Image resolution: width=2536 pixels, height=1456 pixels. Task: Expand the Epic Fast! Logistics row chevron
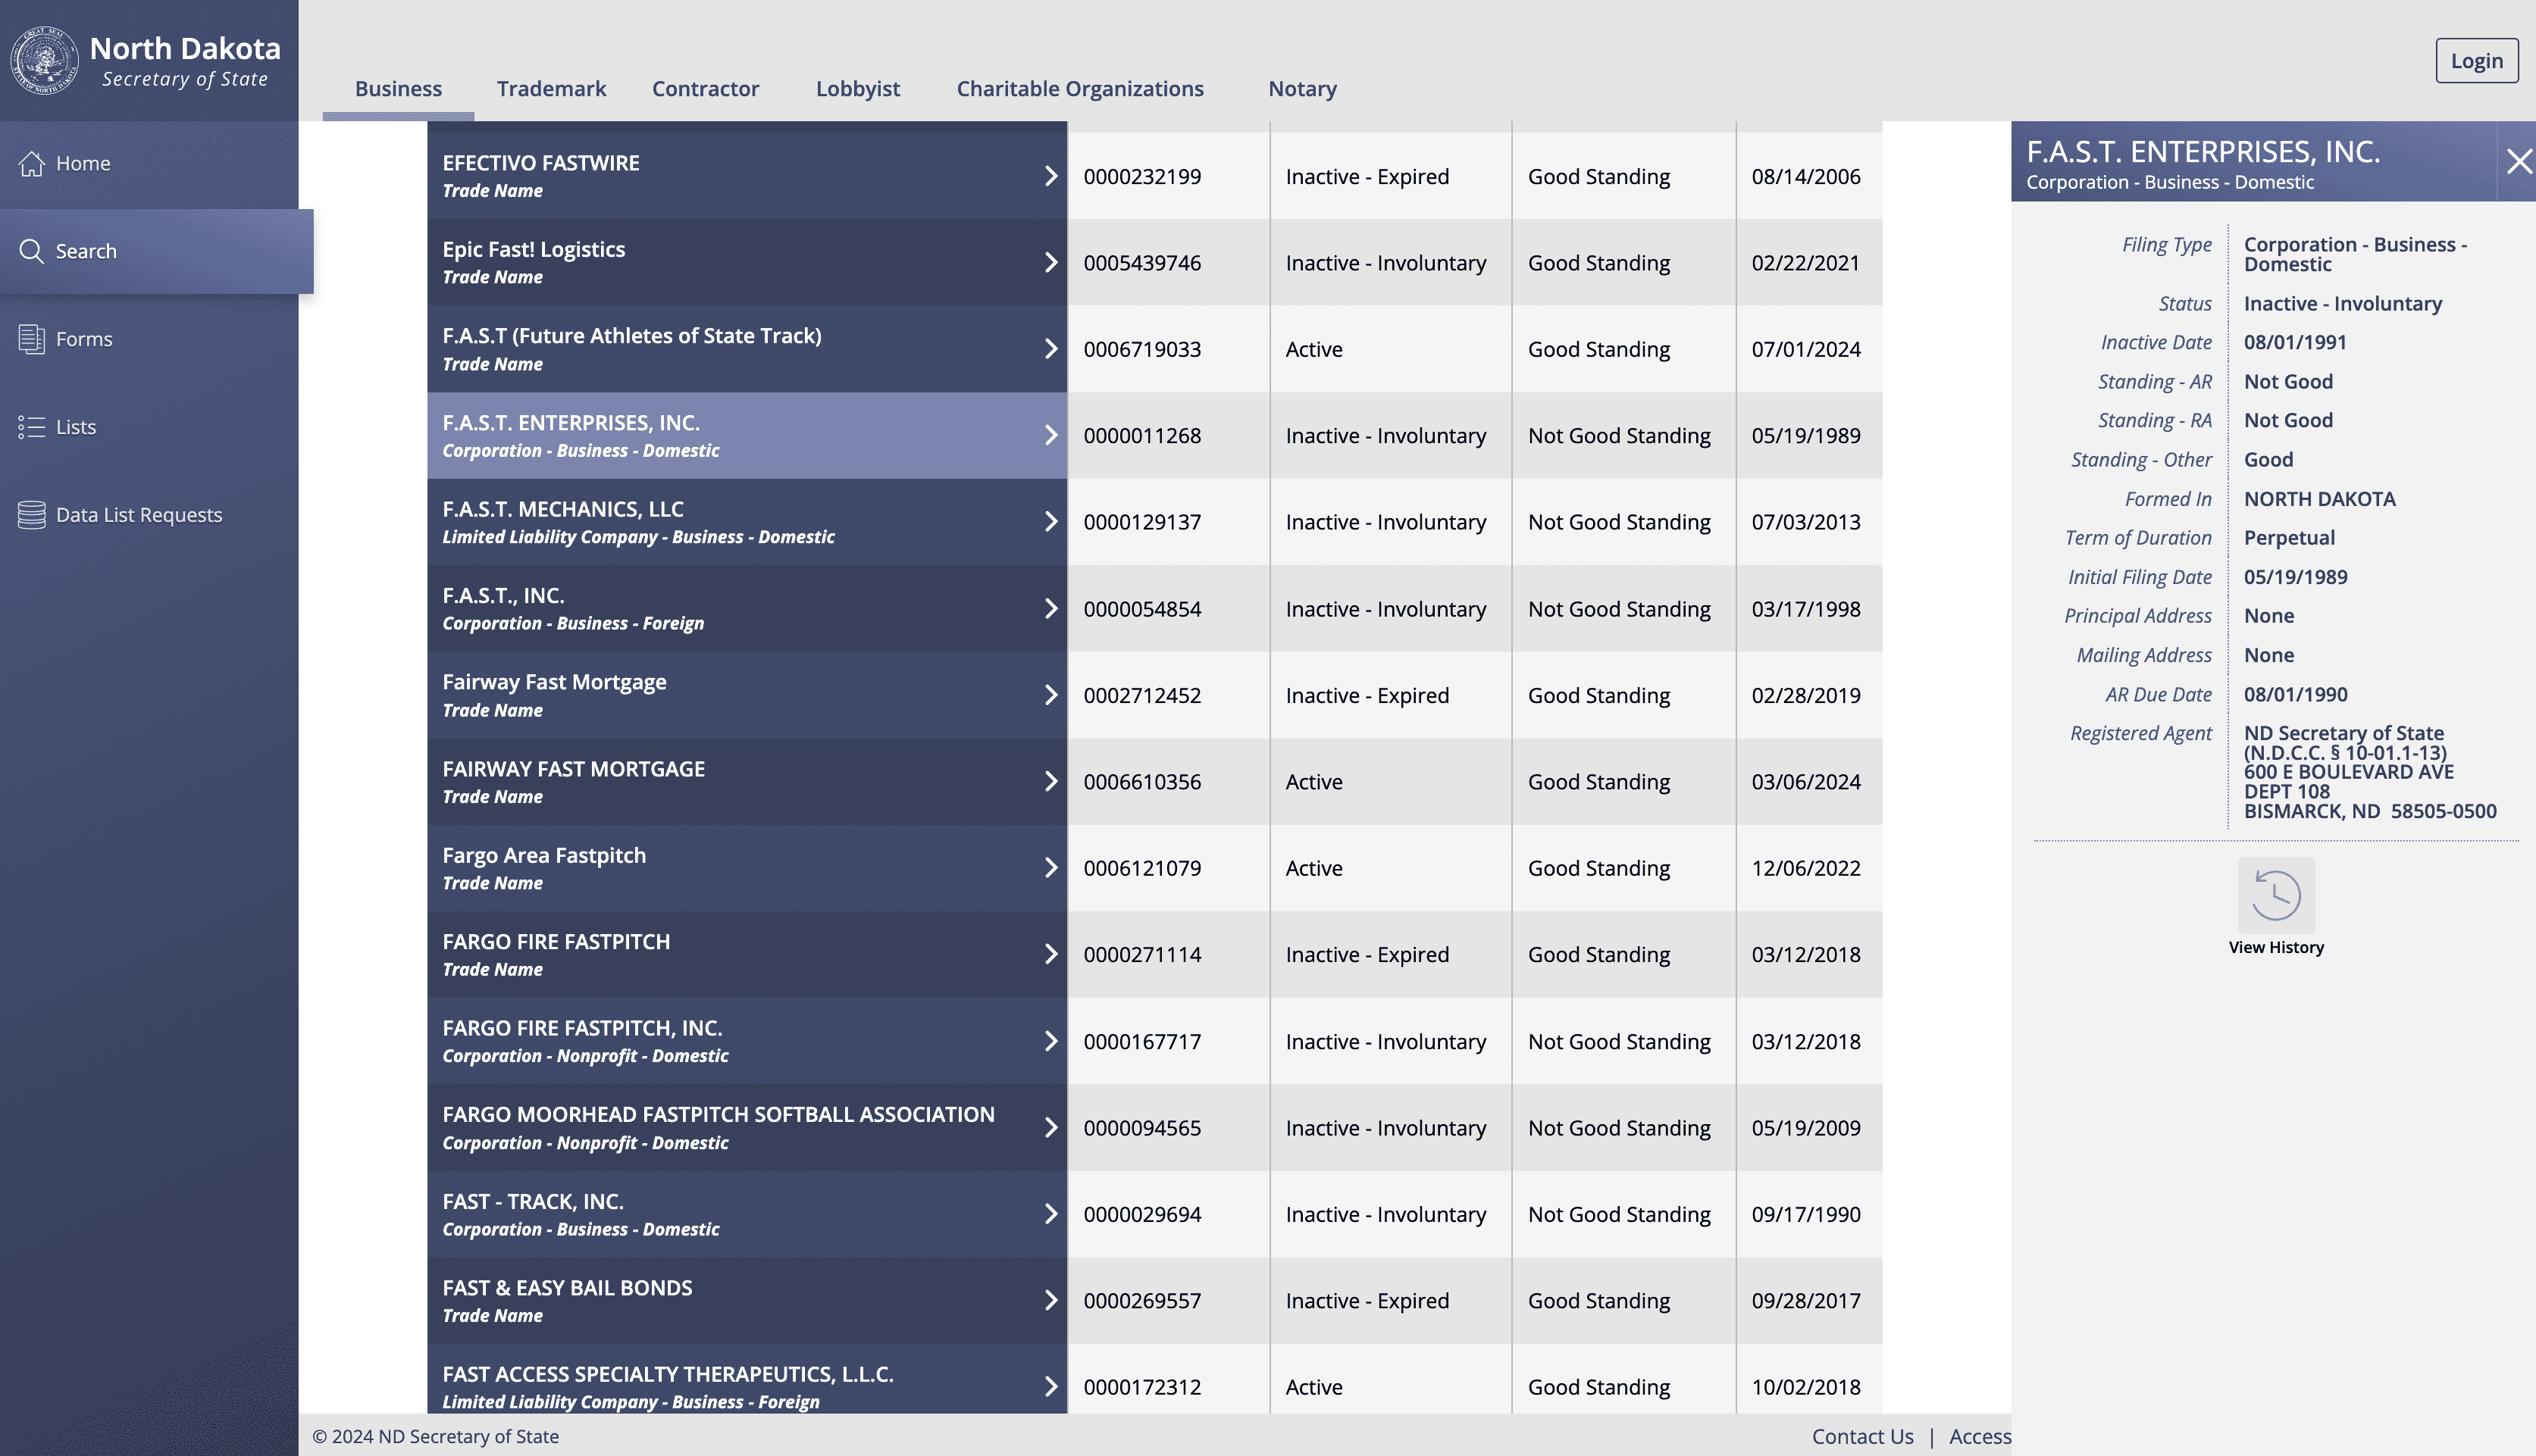(x=1050, y=262)
